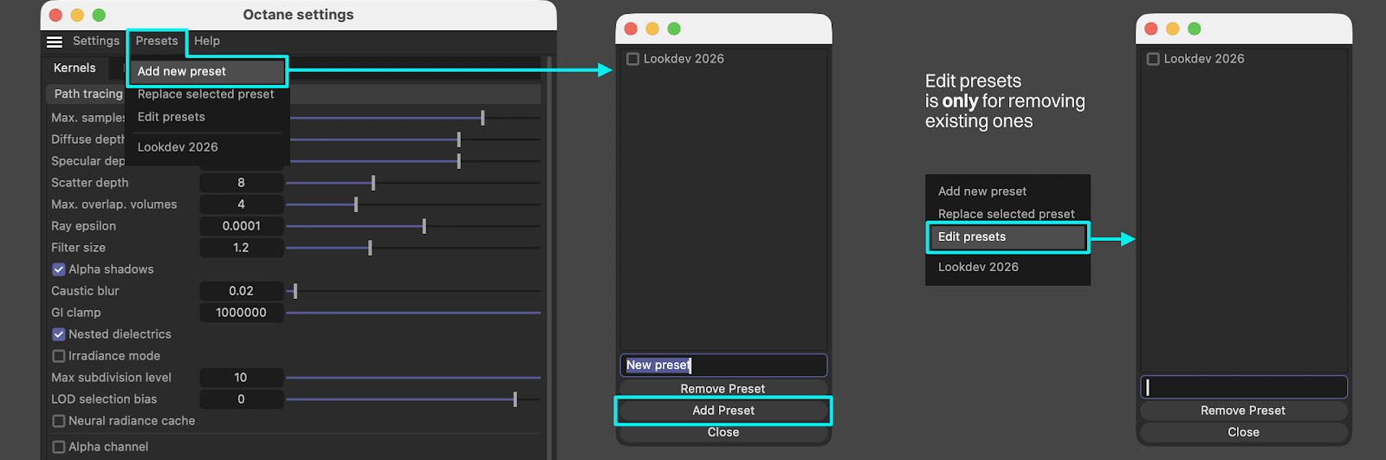Open the Presets menu
This screenshot has height=460, width=1386.
[156, 41]
